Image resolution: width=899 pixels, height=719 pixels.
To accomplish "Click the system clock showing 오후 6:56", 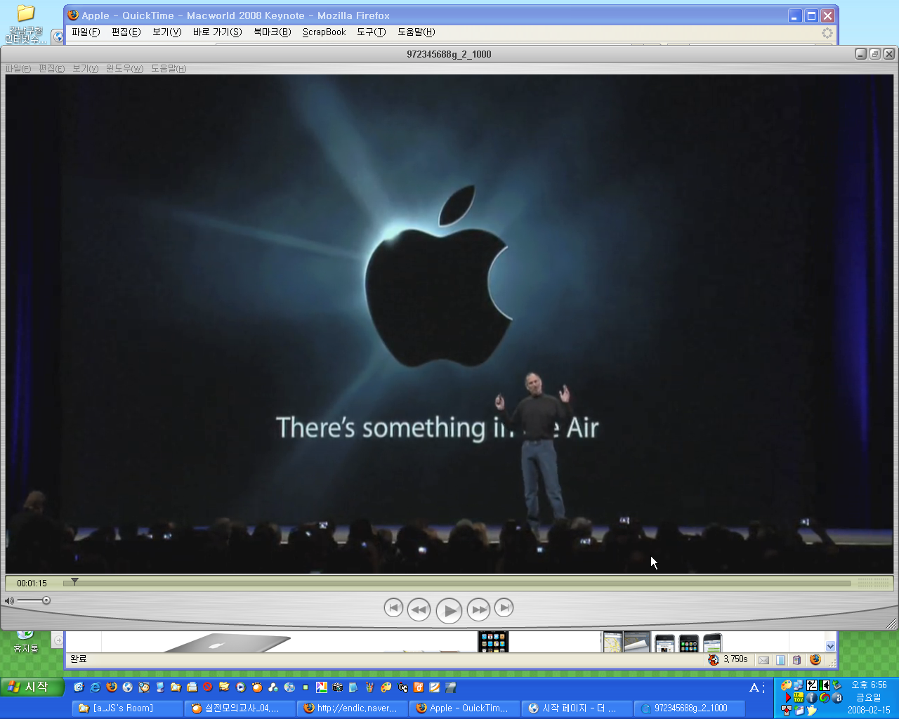I will 869,685.
